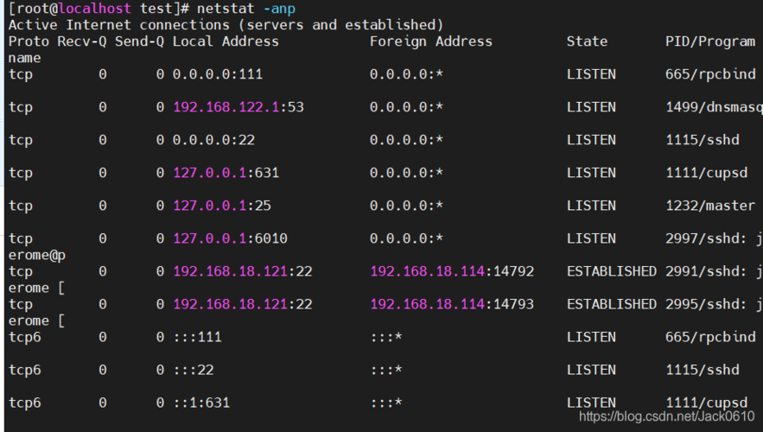
Task: Click the 'Foreign Address' column header
Action: 430,41
